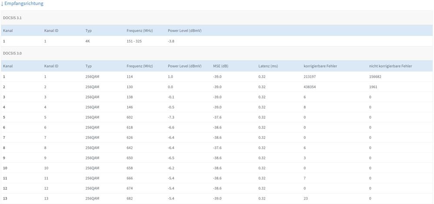
Task: Collapse the Empfangsrichtung section heading
Action: (x=22, y=4)
